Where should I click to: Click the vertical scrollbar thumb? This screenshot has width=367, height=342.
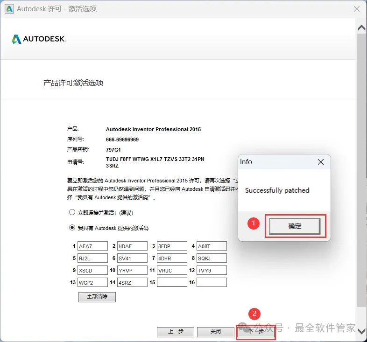click(x=362, y=170)
